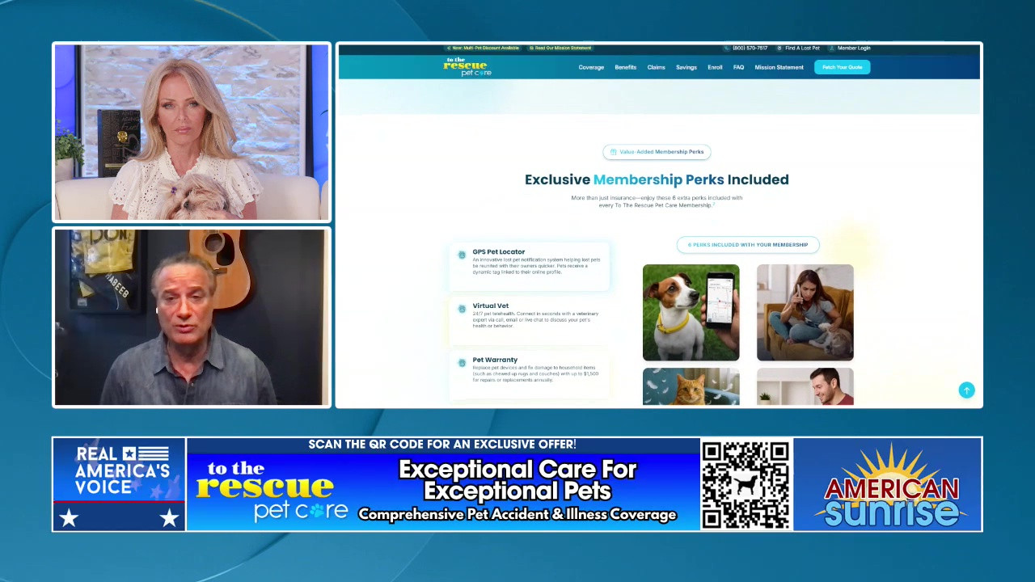
Task: Click the To The Rescue Pet Care logo
Action: (x=467, y=67)
